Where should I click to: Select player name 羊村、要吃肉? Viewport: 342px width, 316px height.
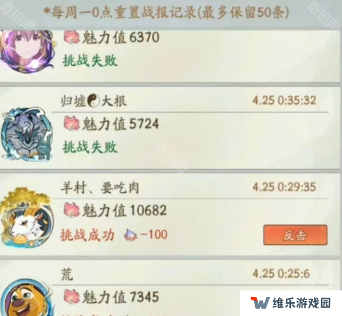pos(100,188)
